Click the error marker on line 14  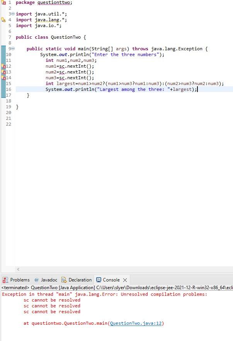point(3,78)
